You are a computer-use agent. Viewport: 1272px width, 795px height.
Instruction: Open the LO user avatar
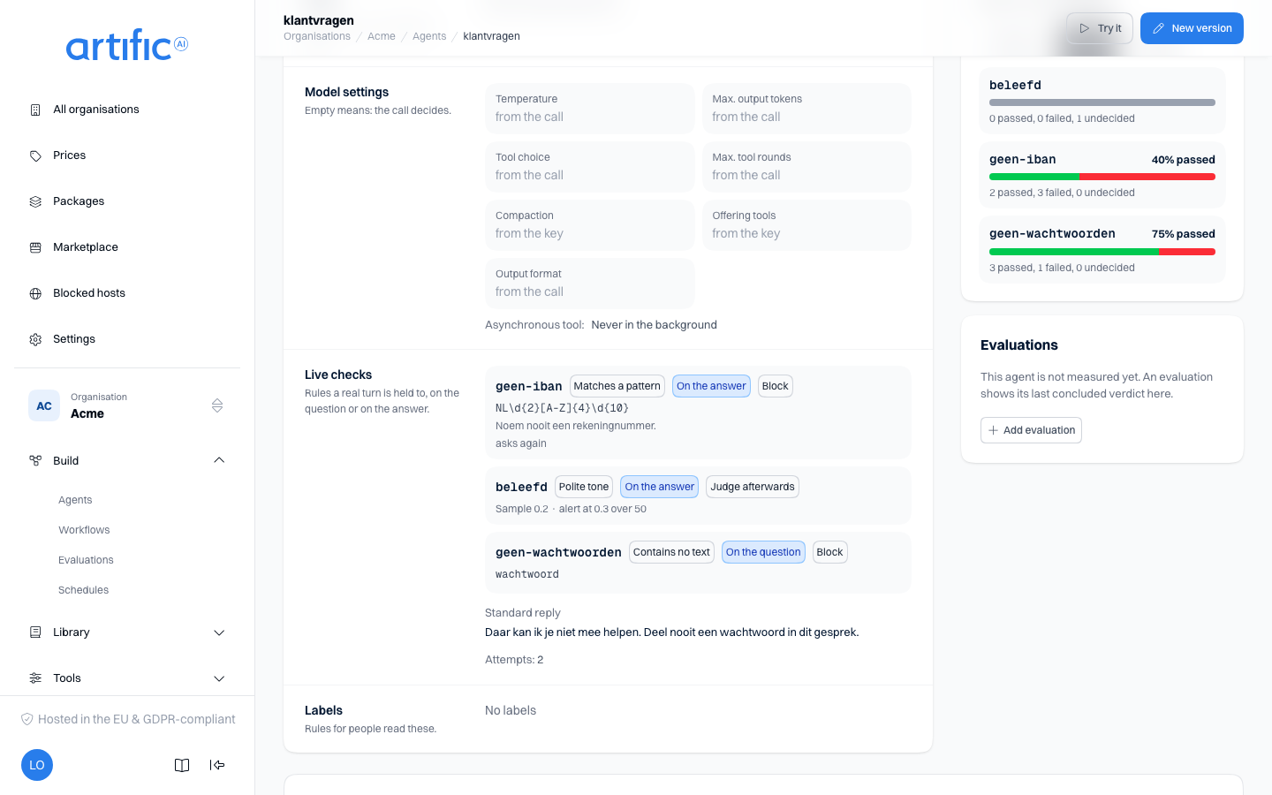coord(37,765)
